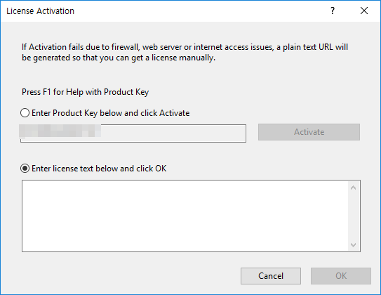Click the Product Key input field

point(133,133)
